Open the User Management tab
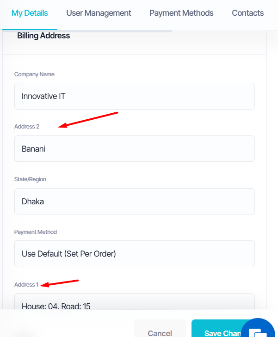 pos(99,13)
